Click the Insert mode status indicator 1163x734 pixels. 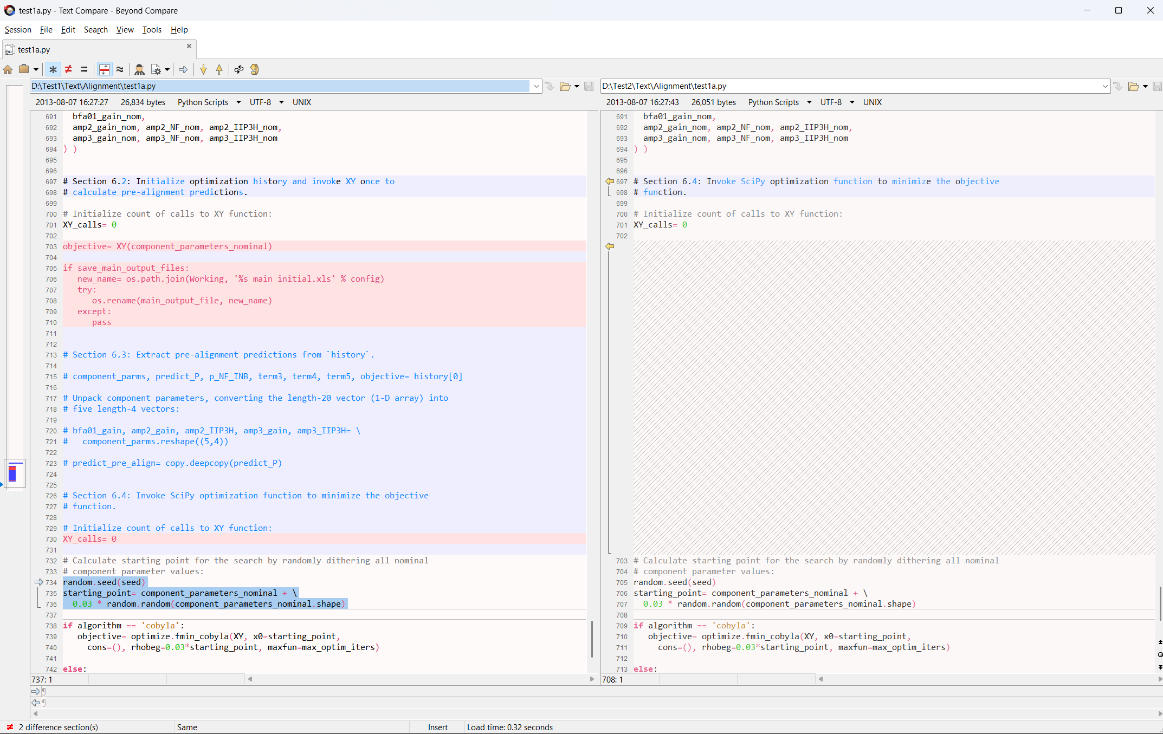[x=438, y=727]
